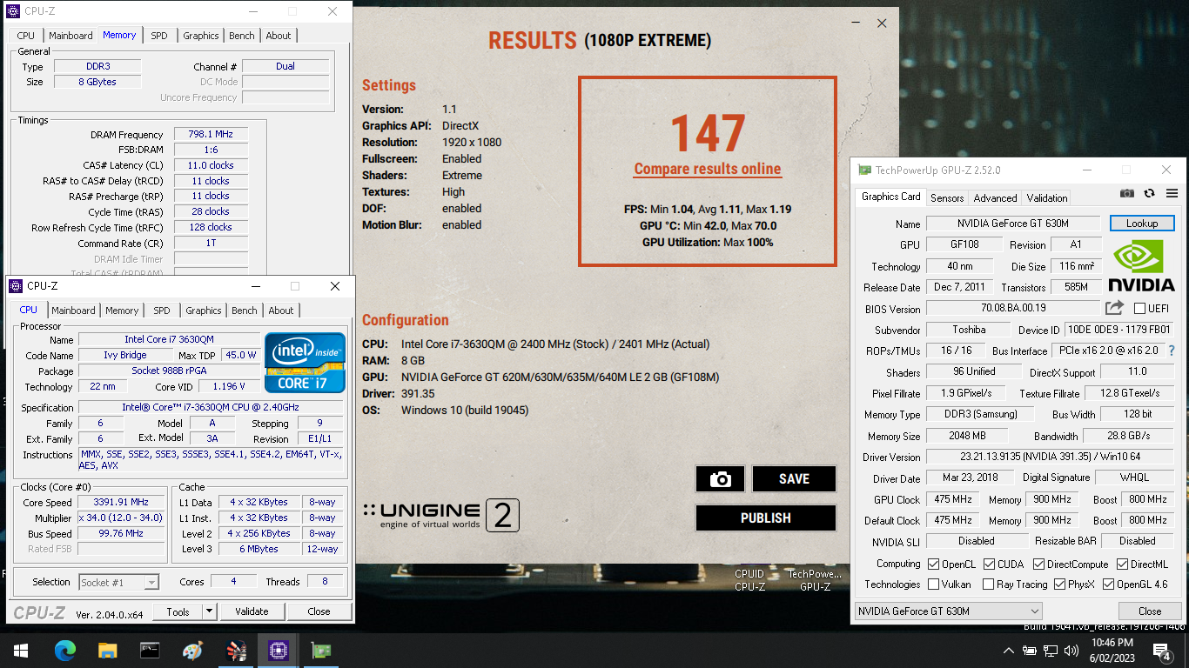The width and height of the screenshot is (1189, 668).
Task: Launch Microsoft Edge from the taskbar
Action: [x=65, y=650]
